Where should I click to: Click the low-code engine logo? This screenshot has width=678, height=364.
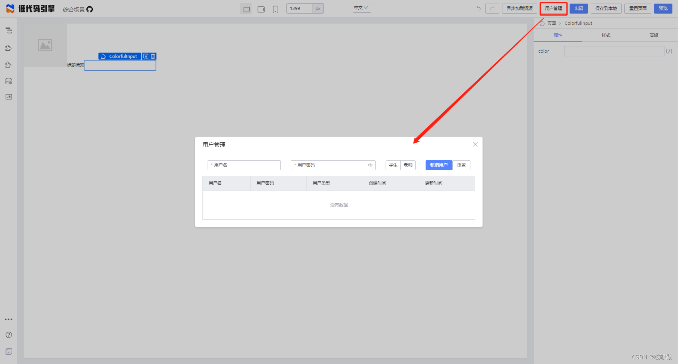point(30,8)
